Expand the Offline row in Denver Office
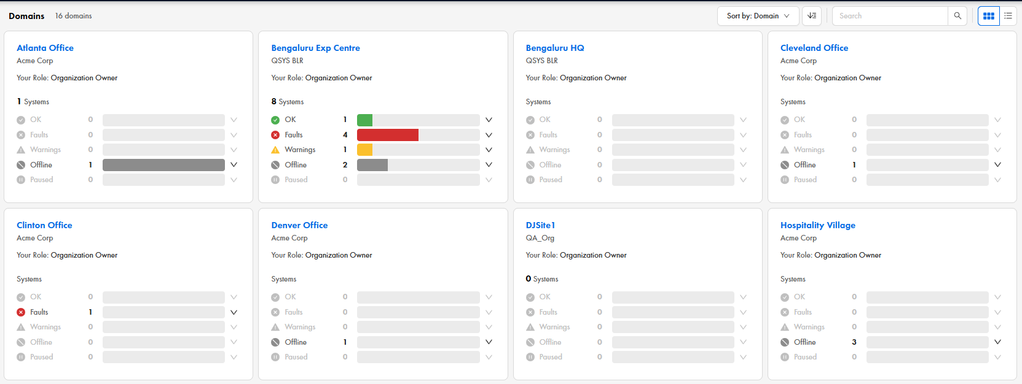 point(489,342)
